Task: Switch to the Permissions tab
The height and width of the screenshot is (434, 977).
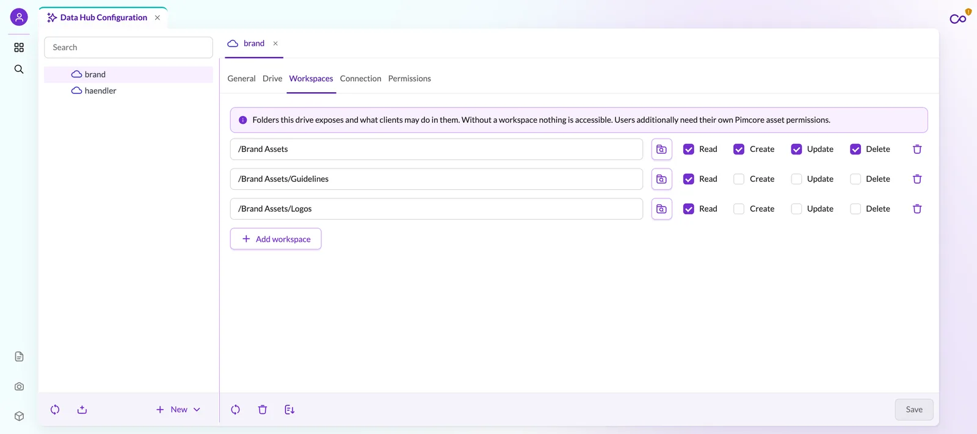Action: point(410,79)
